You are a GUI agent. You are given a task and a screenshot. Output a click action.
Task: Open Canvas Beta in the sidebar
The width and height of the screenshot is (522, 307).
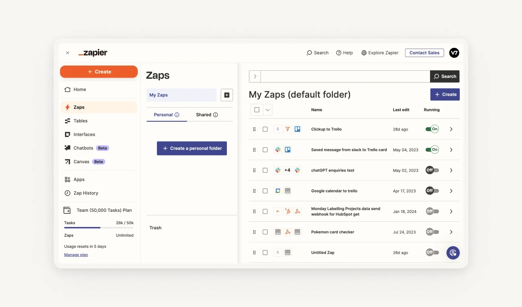(99, 162)
